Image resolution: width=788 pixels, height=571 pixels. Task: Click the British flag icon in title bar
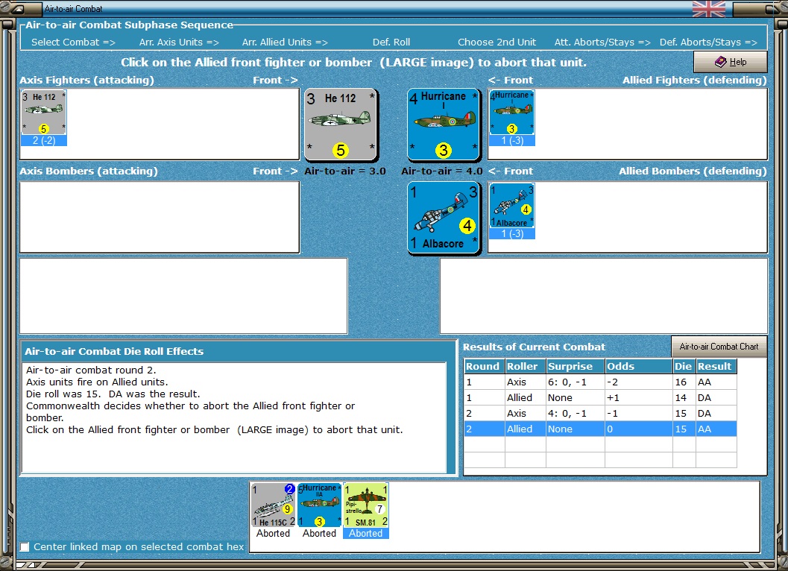pos(708,8)
